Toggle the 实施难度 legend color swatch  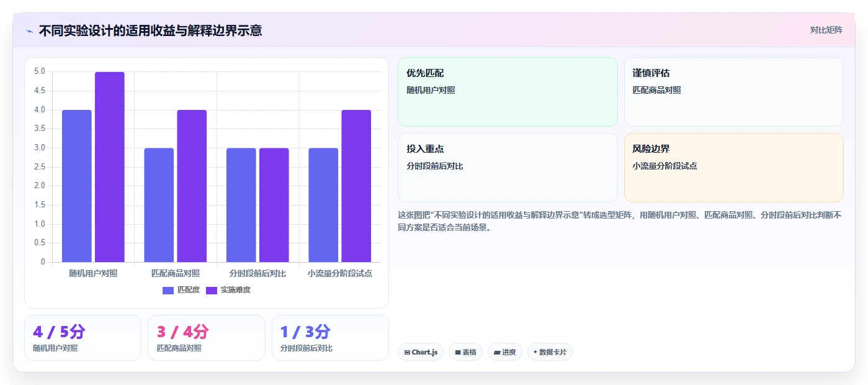[x=212, y=290]
